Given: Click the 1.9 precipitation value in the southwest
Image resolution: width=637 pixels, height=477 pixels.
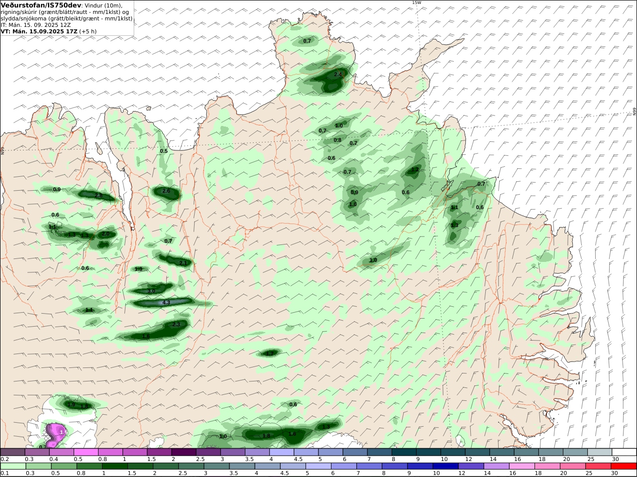Looking at the screenshot, I should coord(71,405).
